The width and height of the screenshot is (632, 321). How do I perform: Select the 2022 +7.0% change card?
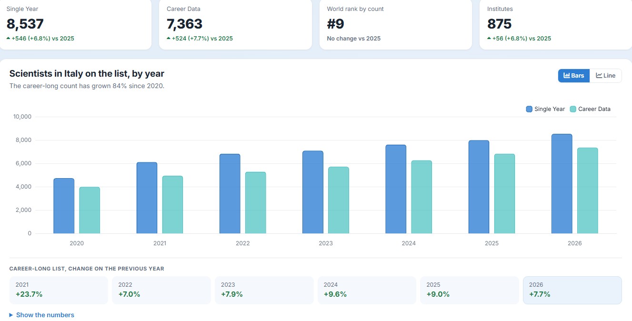(x=161, y=290)
